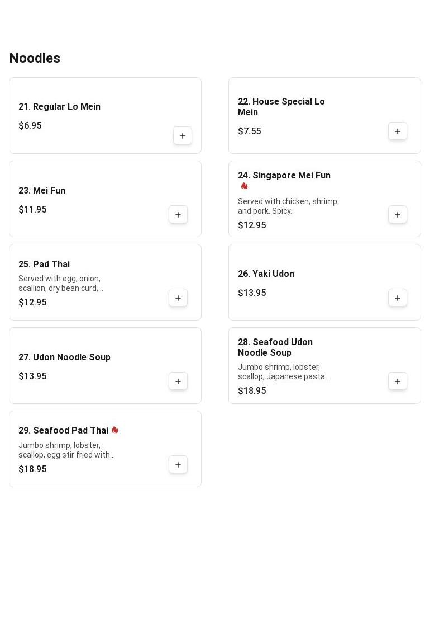
Task: Add Yaki Udon to the order
Action: tap(398, 298)
